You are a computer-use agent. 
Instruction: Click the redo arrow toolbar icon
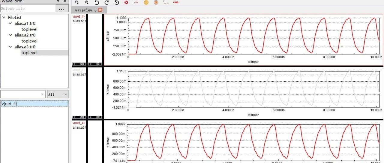106,2
